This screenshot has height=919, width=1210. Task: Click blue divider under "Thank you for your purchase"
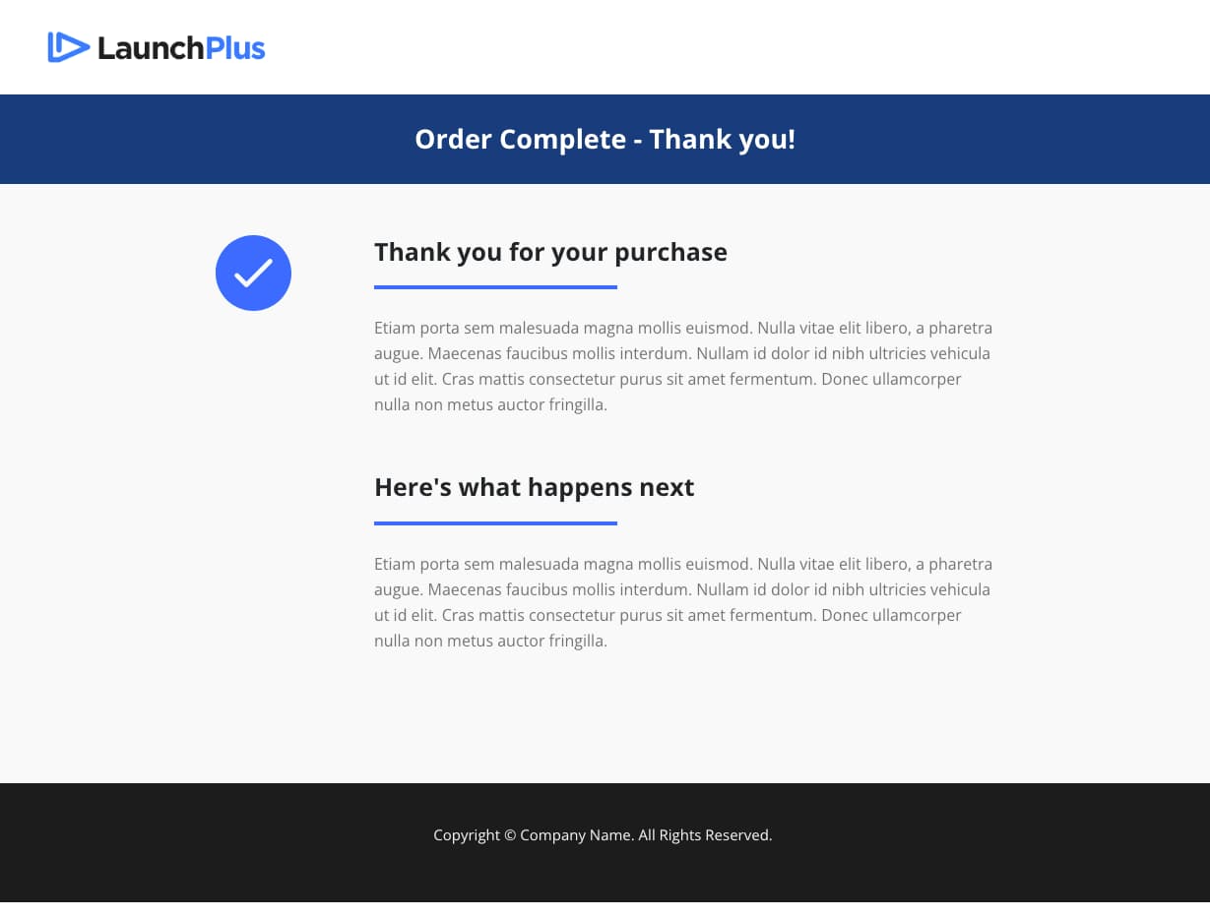click(495, 287)
